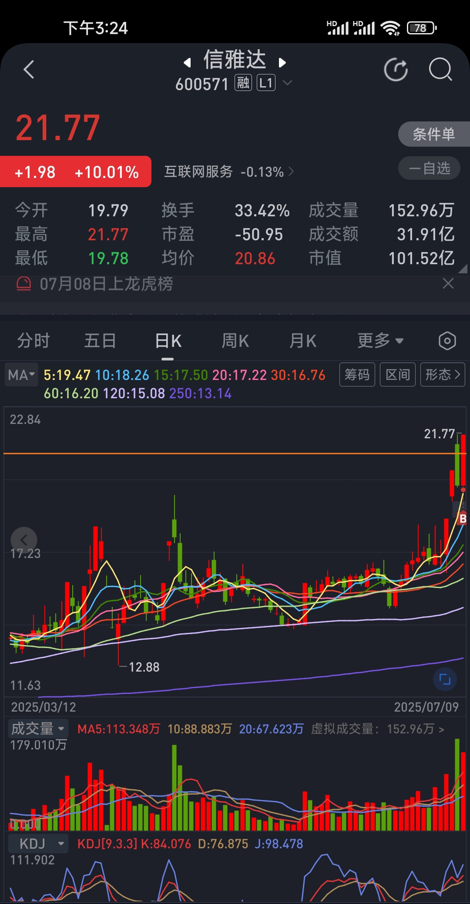This screenshot has width=470, height=904.
Task: Switch to 五日 chart tab
Action: (100, 340)
